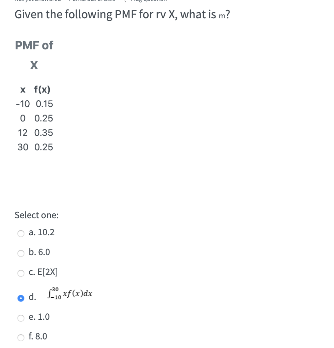Click the selected radio for option d

pos(21,298)
